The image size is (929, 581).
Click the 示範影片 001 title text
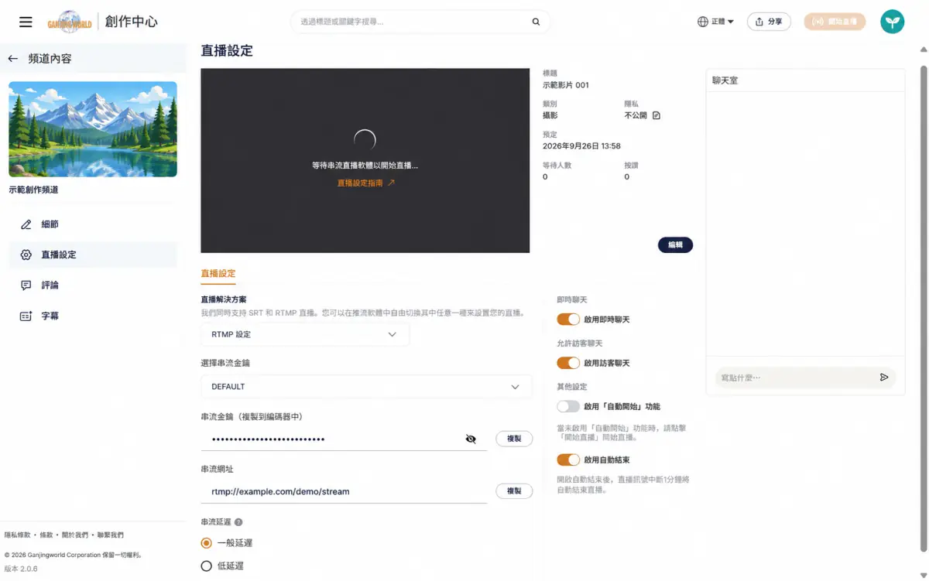click(566, 85)
